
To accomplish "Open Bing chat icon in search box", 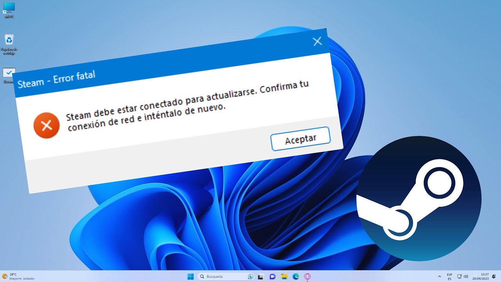I will 250,277.
